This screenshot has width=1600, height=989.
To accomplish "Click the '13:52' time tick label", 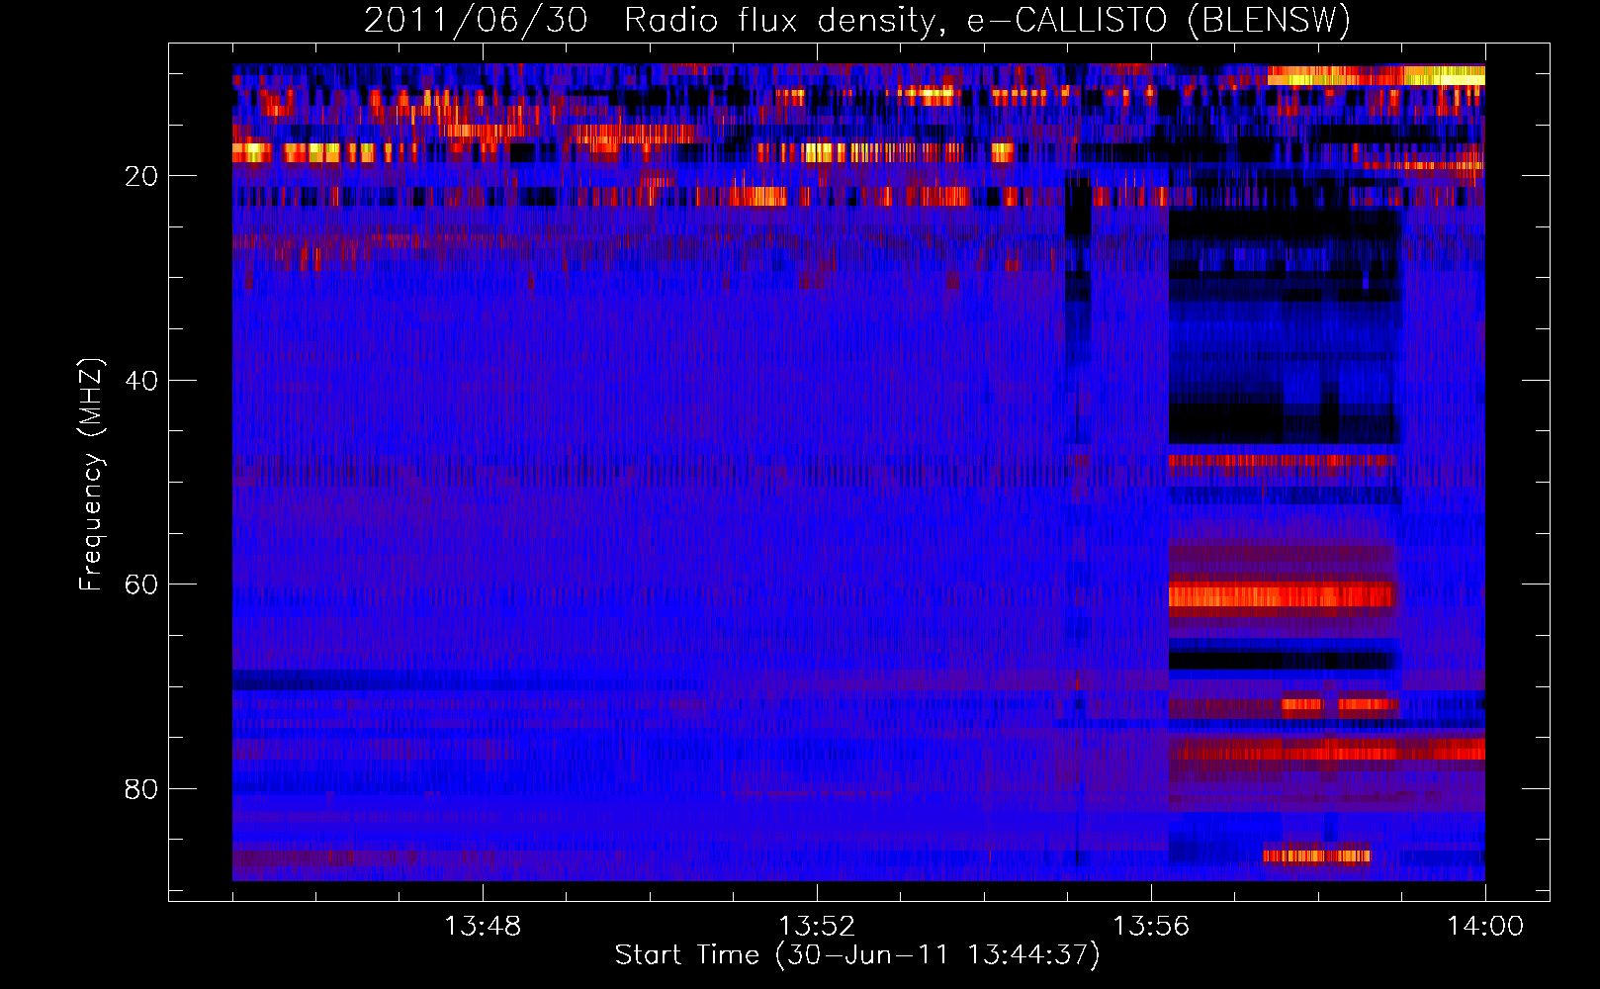I will [x=817, y=927].
